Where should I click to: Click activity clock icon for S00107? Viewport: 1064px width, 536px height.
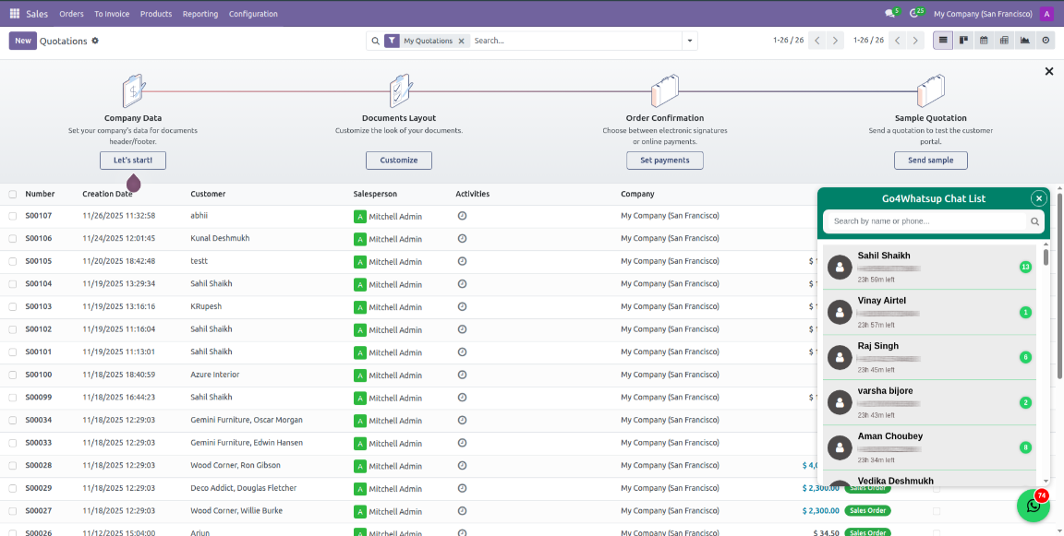click(462, 216)
